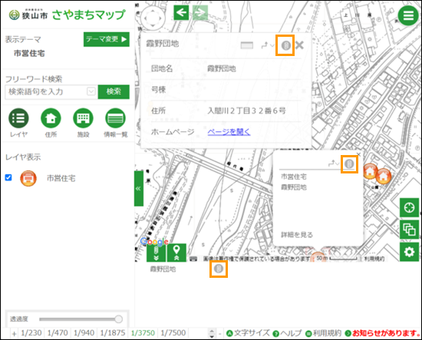Select the 1/940 scale option
The width and height of the screenshot is (422, 340).
(84, 333)
